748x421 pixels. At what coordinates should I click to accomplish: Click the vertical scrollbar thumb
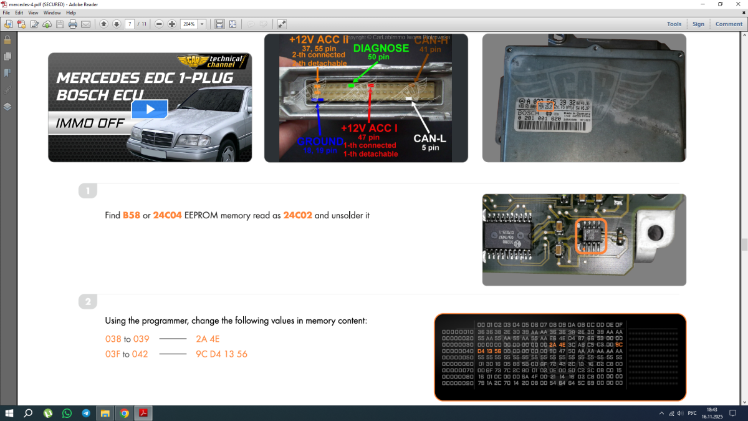tap(744, 244)
